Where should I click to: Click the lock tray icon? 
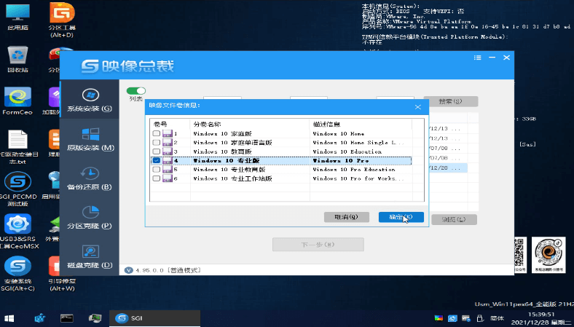pyautogui.click(x=479, y=318)
